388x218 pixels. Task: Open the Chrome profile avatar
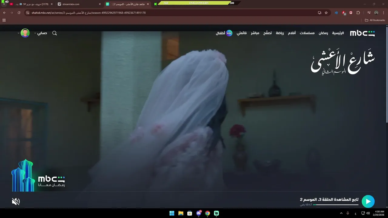tap(376, 13)
